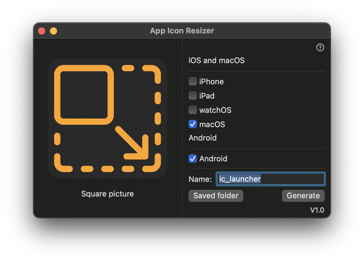Screen dimensions: 364x262
Task: Tick the watchOS checkbox
Action: coord(193,110)
